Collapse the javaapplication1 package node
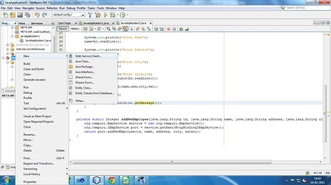The height and width of the screenshot is (185, 331). [12, 36]
